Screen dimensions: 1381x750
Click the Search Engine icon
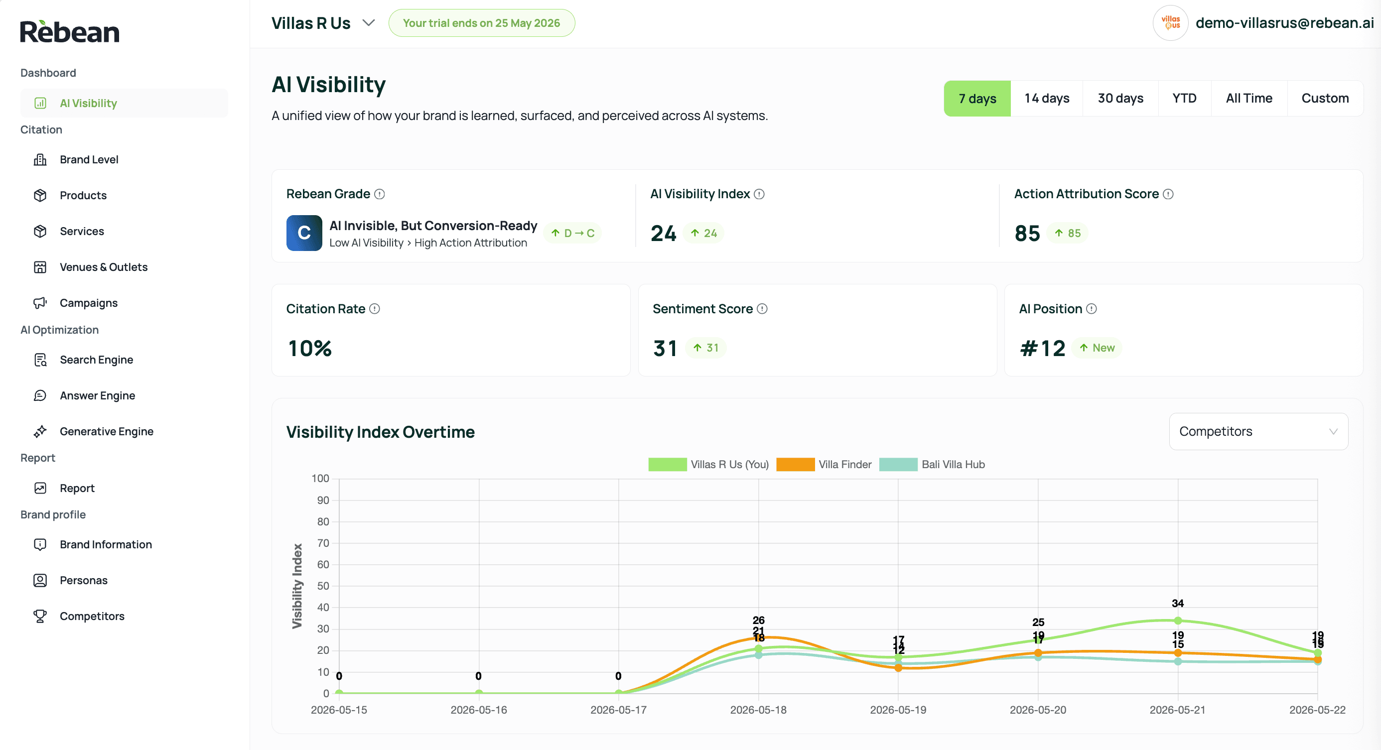point(40,360)
